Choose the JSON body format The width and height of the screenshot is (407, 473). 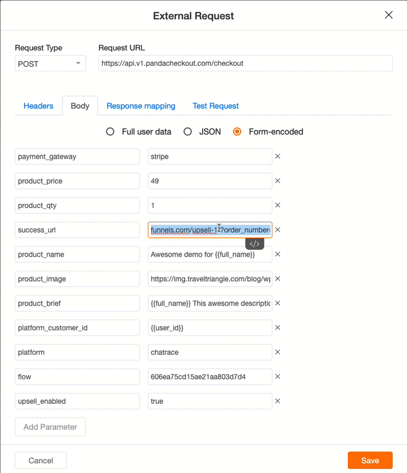(x=187, y=132)
